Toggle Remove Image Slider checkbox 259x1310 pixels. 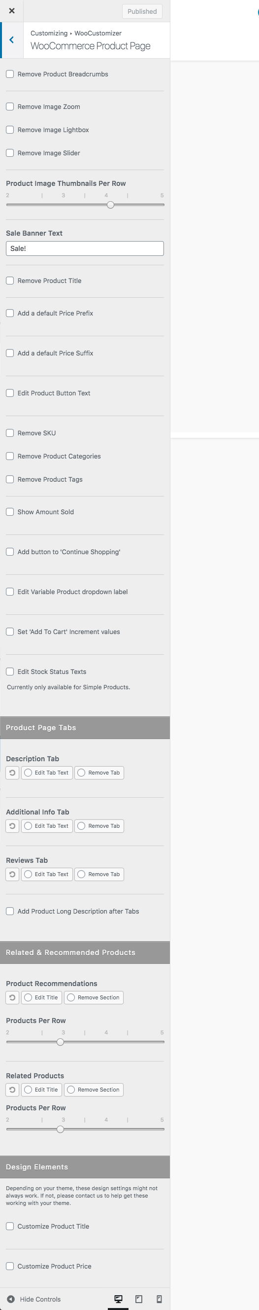[x=10, y=153]
